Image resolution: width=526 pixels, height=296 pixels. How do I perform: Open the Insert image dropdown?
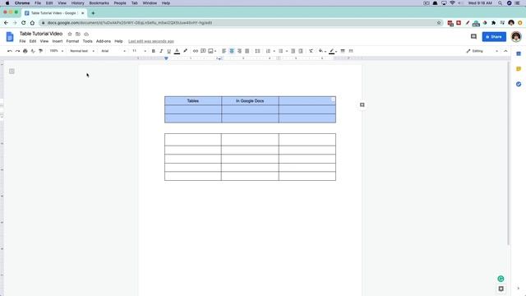212,51
